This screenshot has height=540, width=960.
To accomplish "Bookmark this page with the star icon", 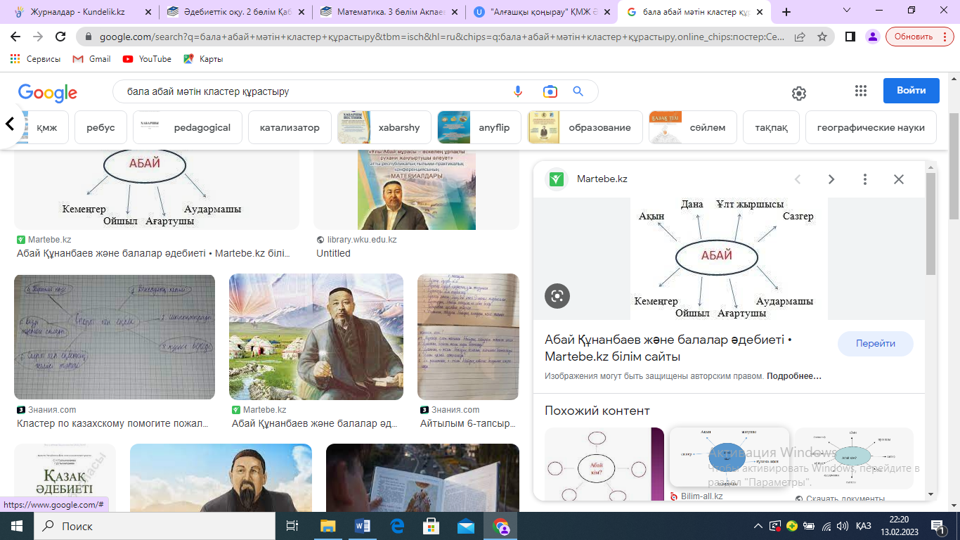I will (x=822, y=37).
